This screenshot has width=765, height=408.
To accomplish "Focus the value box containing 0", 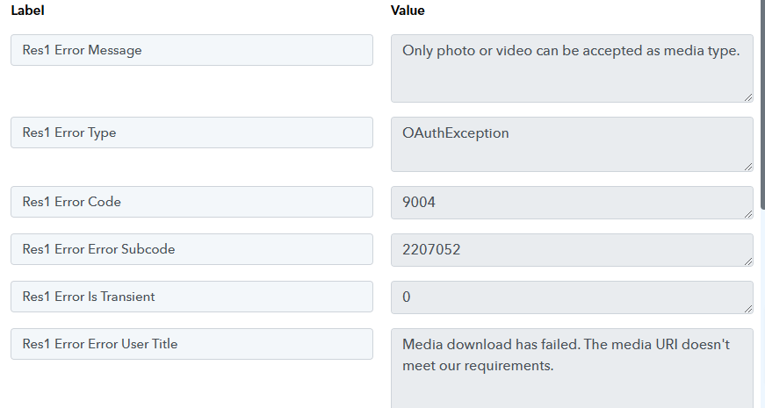I will pos(572,297).
